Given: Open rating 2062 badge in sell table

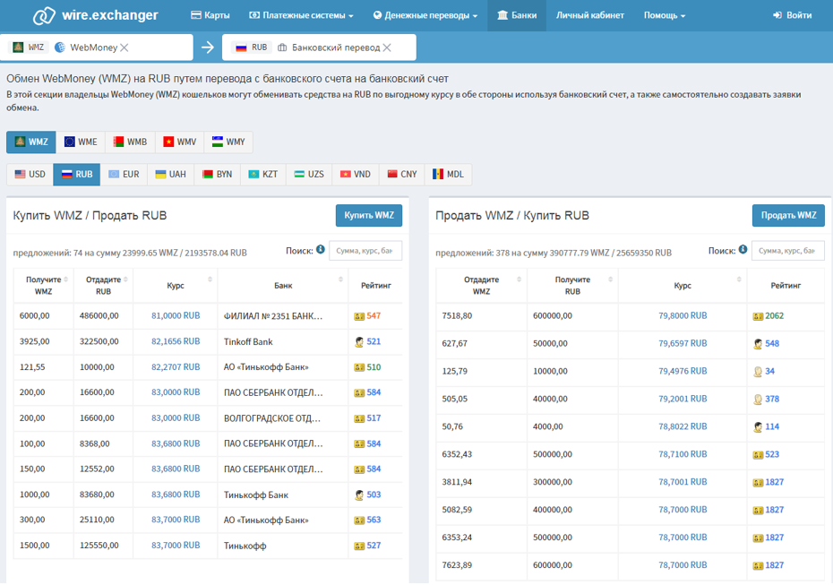Looking at the screenshot, I should pos(769,316).
